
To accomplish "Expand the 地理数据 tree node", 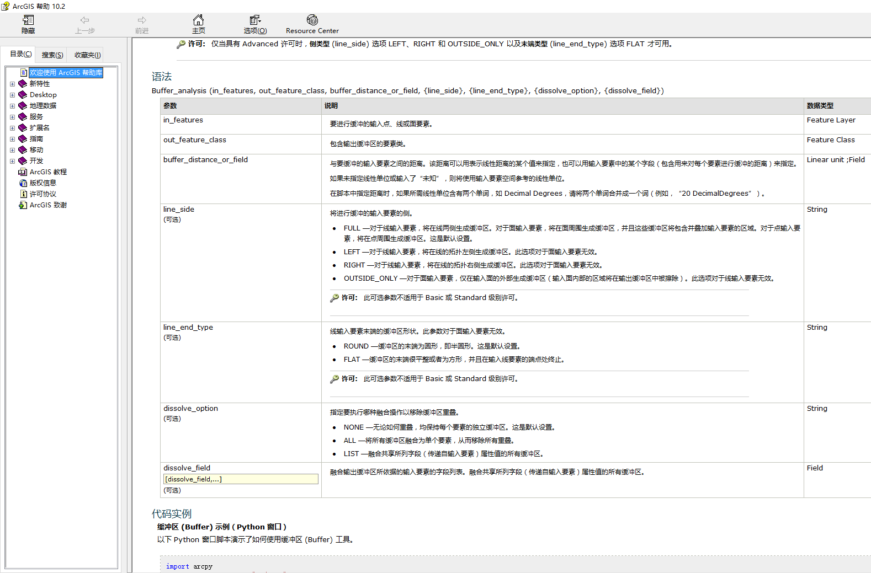I will 12,106.
